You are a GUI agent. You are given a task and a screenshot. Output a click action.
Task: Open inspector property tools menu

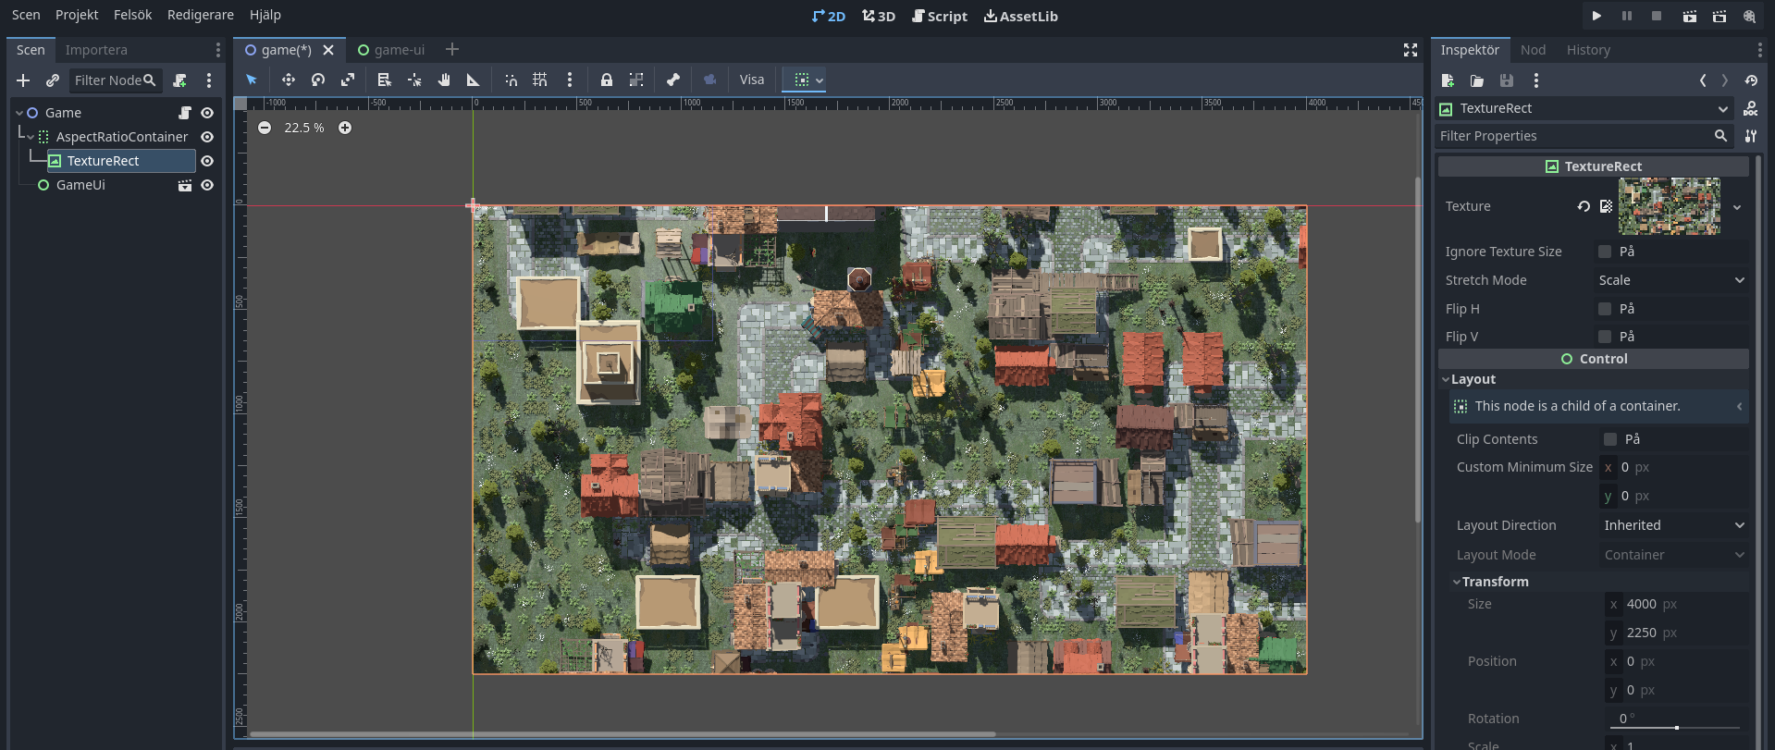pyautogui.click(x=1751, y=136)
